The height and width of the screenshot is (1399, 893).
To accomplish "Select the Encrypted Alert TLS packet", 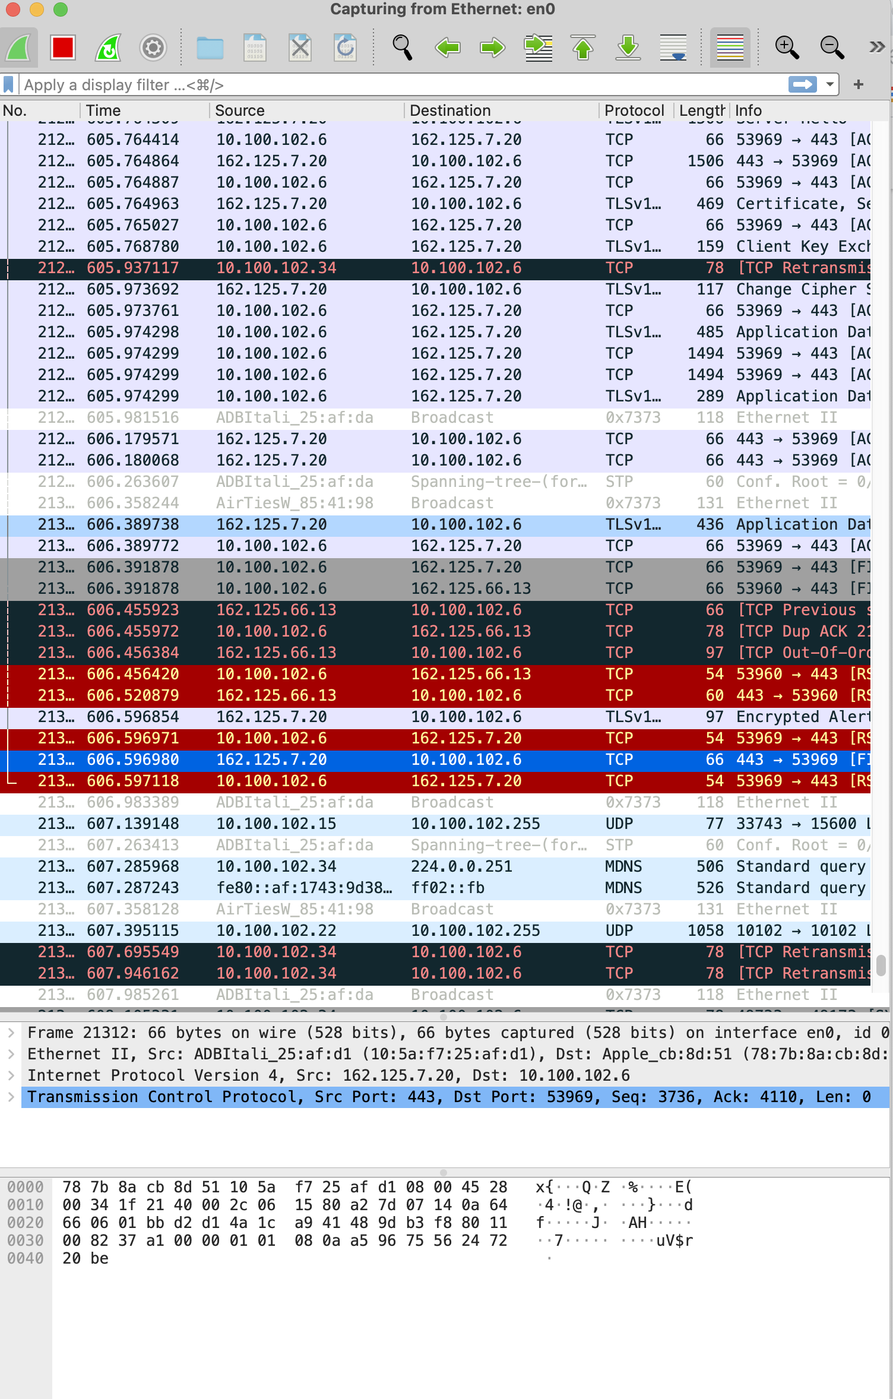I will coord(435,717).
